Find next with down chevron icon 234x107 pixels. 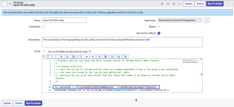87,56
